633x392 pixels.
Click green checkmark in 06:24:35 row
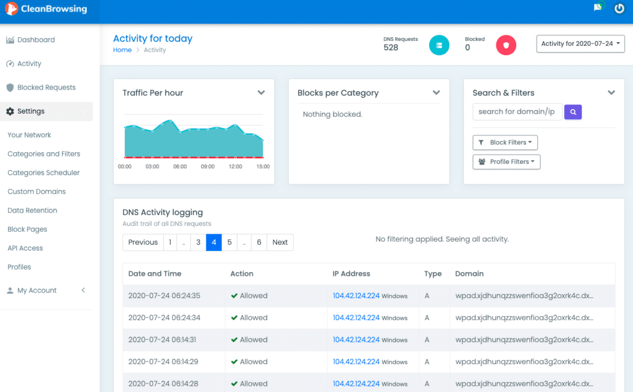[x=234, y=296]
